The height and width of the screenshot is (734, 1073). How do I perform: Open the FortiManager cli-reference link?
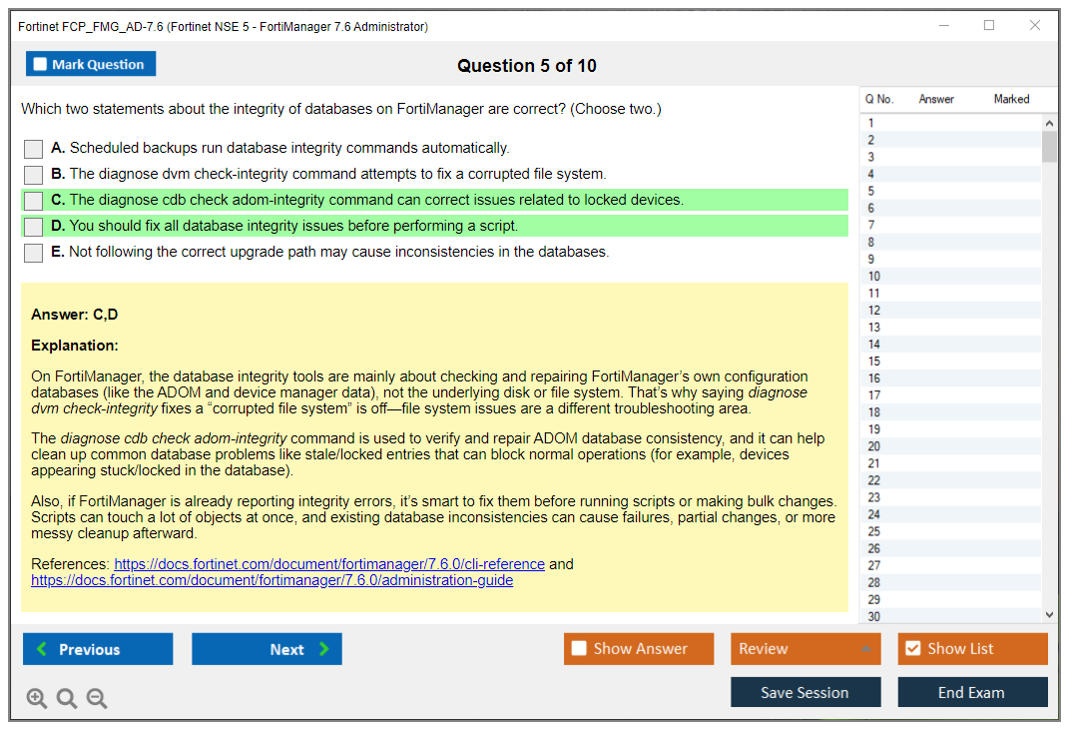[329, 563]
